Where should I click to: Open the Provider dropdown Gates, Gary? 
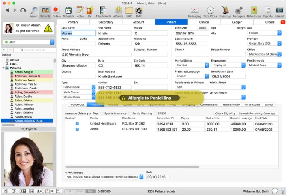(x=264, y=43)
